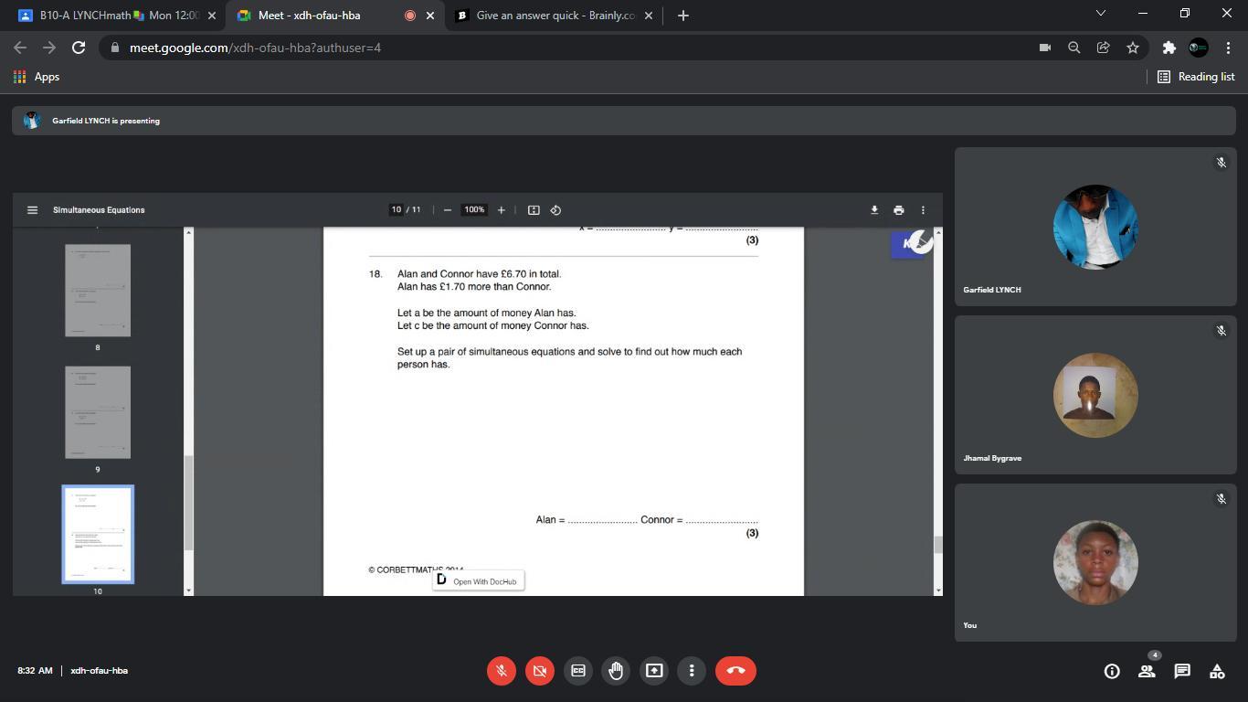This screenshot has height=702, width=1248.
Task: Leave the call with the red hang-up button
Action: tap(735, 671)
